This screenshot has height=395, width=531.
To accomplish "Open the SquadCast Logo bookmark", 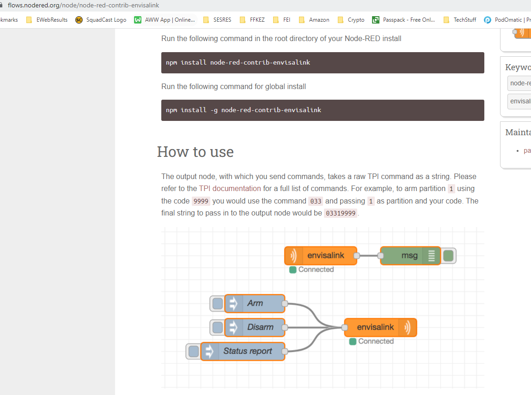I will pyautogui.click(x=101, y=20).
